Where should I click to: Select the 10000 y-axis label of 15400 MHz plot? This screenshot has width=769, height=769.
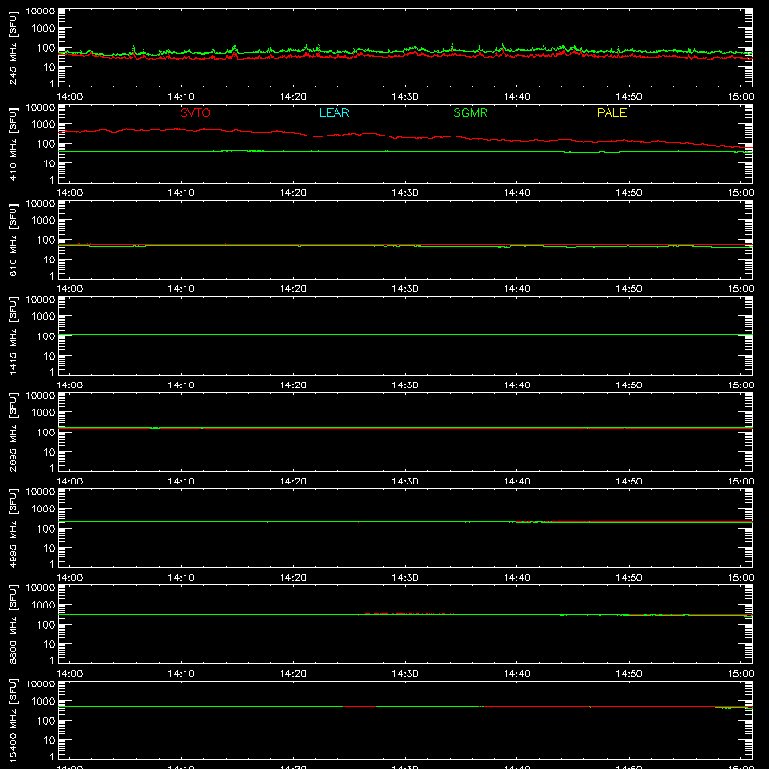pos(40,684)
